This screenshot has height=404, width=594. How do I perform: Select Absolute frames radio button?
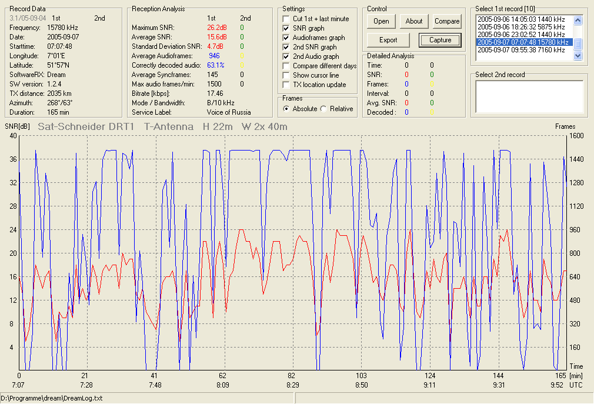point(286,109)
